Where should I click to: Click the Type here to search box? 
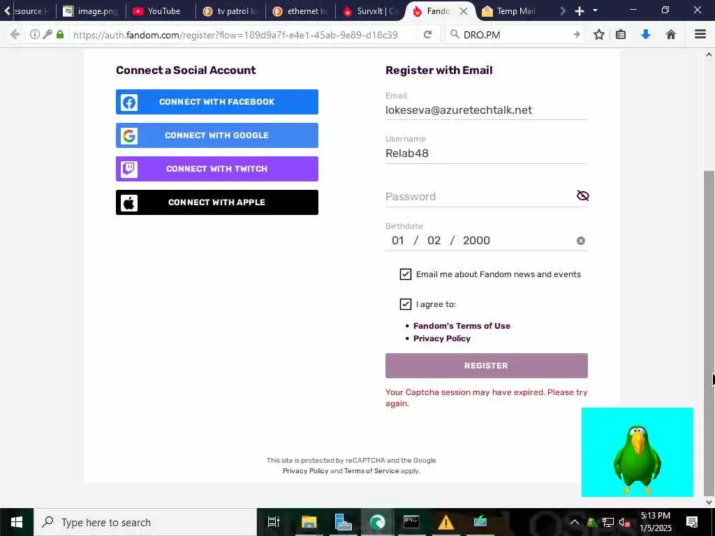point(145,522)
